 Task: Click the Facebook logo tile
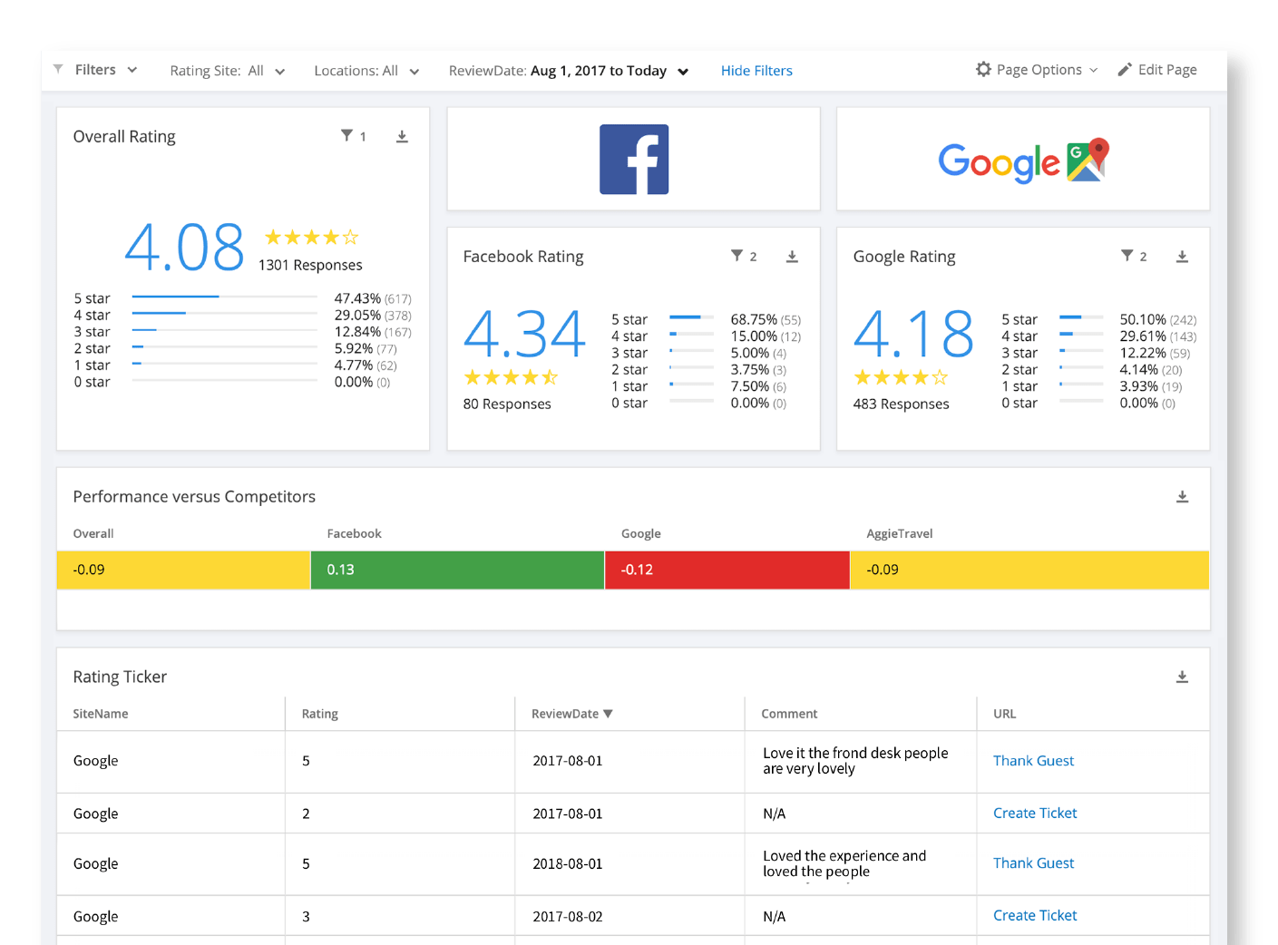(634, 160)
